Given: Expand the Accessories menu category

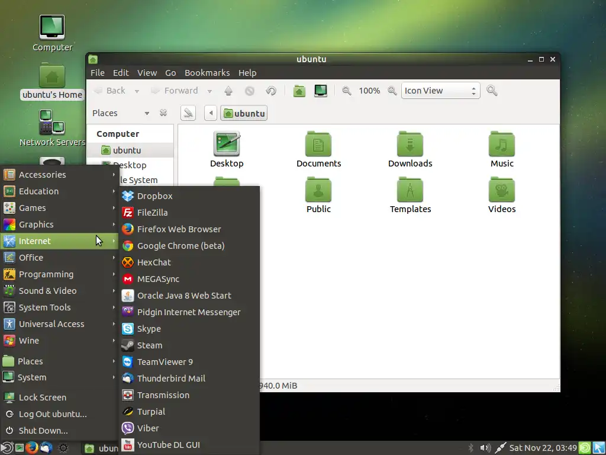Looking at the screenshot, I should click(x=60, y=175).
